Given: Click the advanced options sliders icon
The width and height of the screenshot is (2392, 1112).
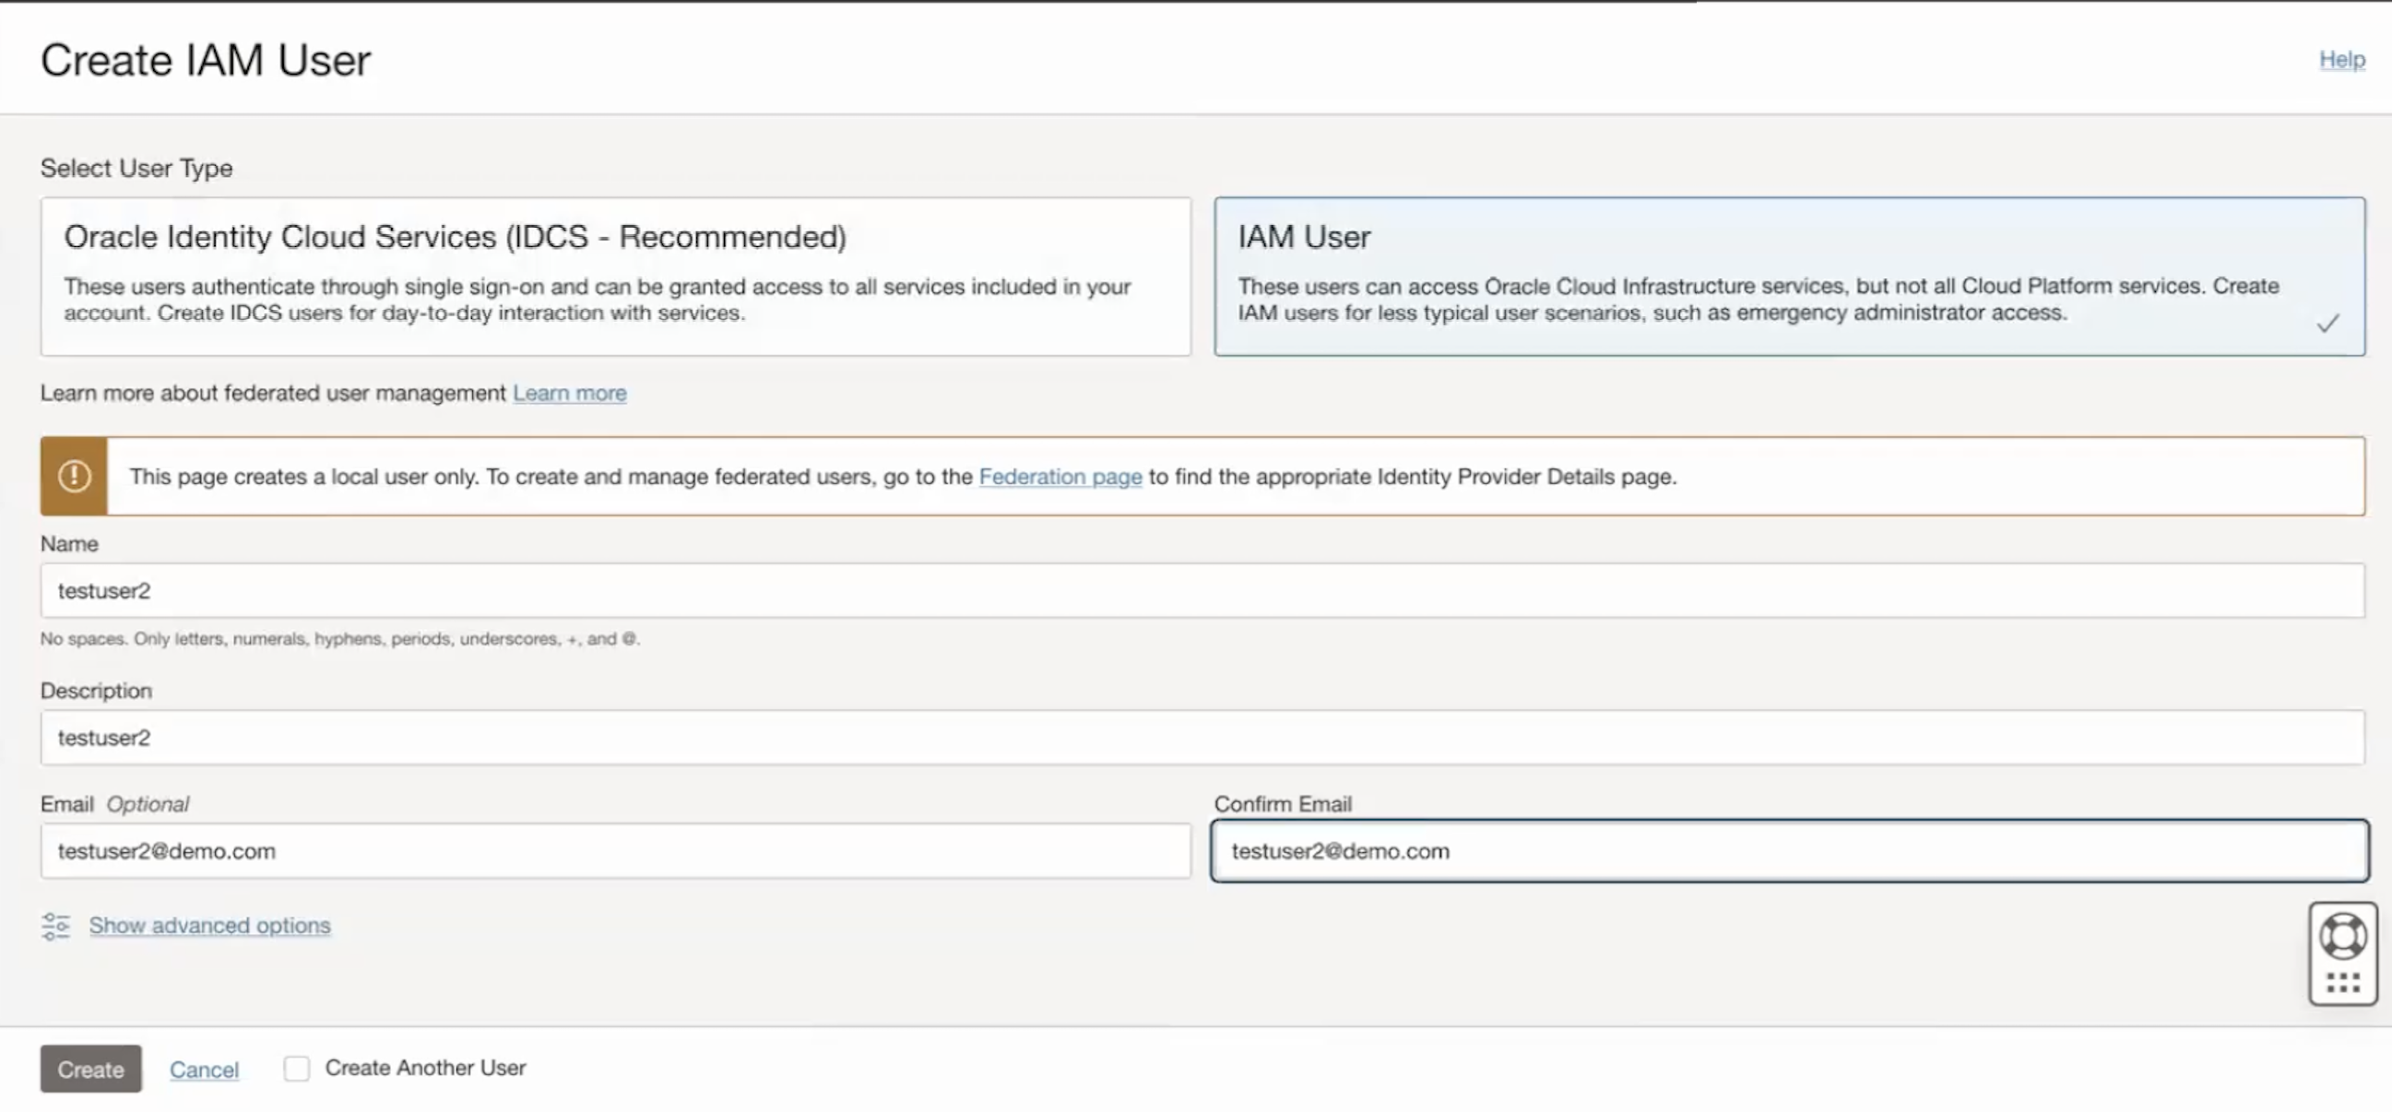Looking at the screenshot, I should 53,926.
